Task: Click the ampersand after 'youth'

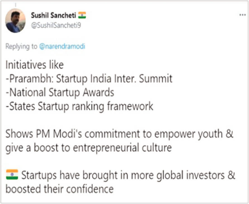Action: coord(229,134)
